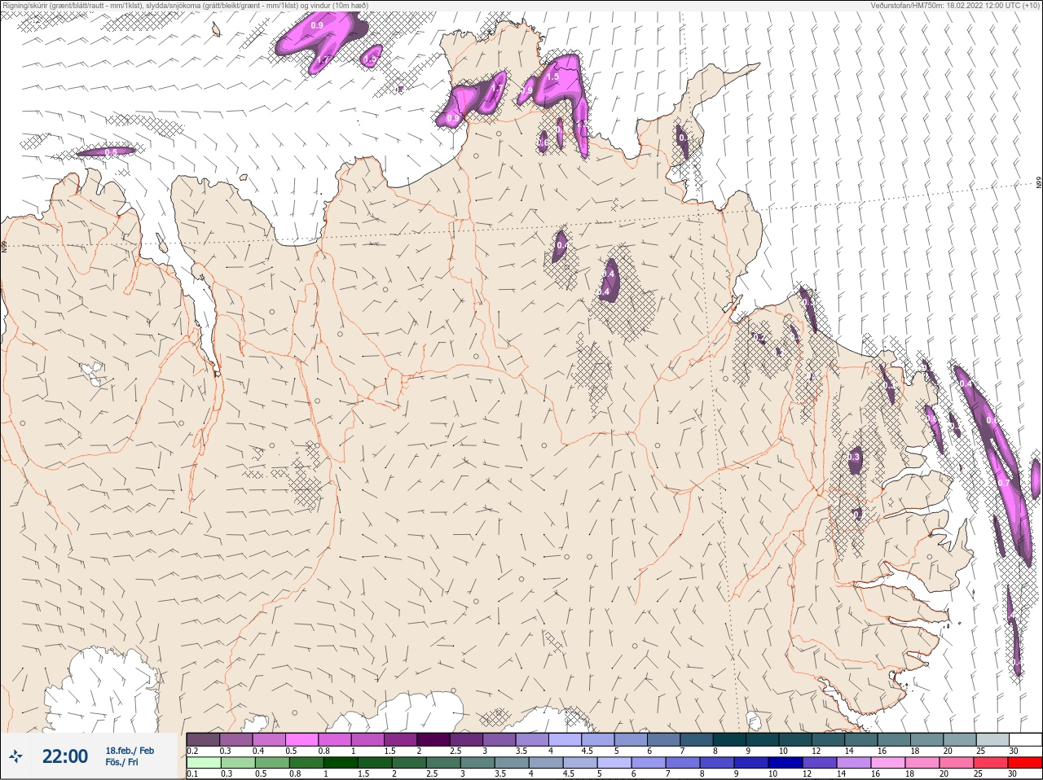Click the 'Veðurstofan/HM750m' model run text
The height and width of the screenshot is (780, 1043).
[956, 6]
